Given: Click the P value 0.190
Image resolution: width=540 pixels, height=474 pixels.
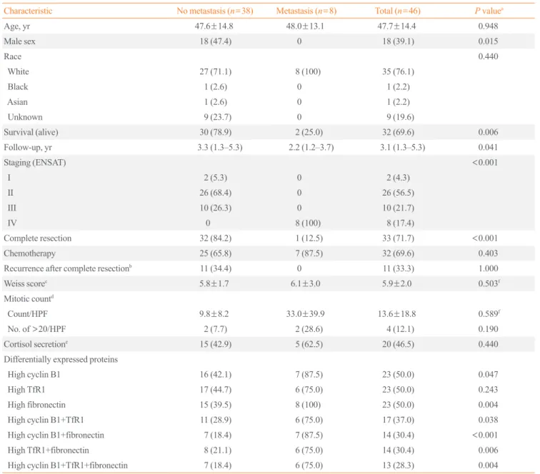Looking at the screenshot, I should (488, 329).
